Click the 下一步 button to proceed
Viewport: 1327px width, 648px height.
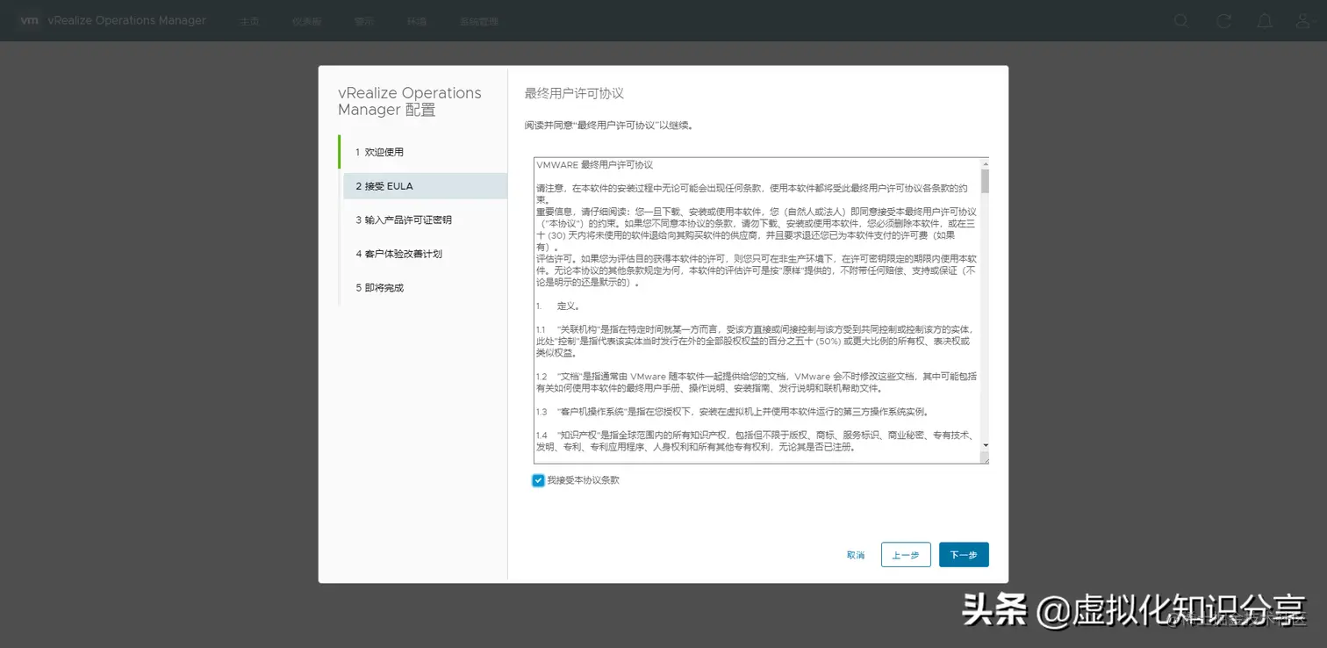(963, 554)
